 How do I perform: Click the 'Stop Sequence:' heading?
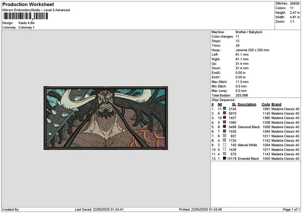point(223,100)
